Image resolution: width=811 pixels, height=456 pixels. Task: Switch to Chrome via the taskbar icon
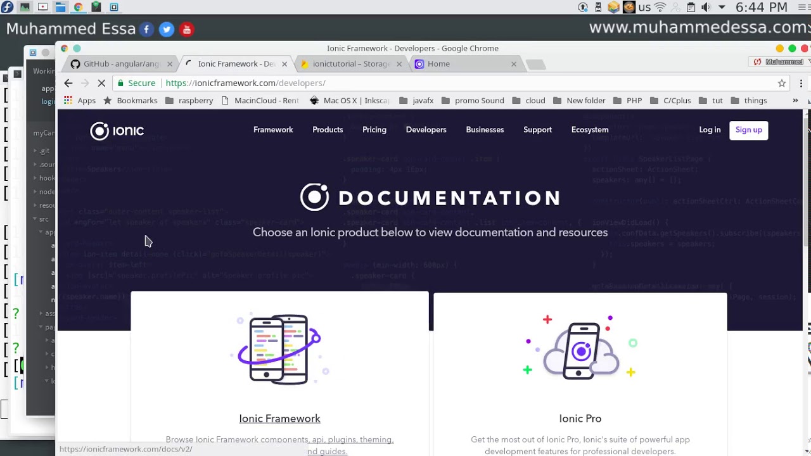click(78, 7)
